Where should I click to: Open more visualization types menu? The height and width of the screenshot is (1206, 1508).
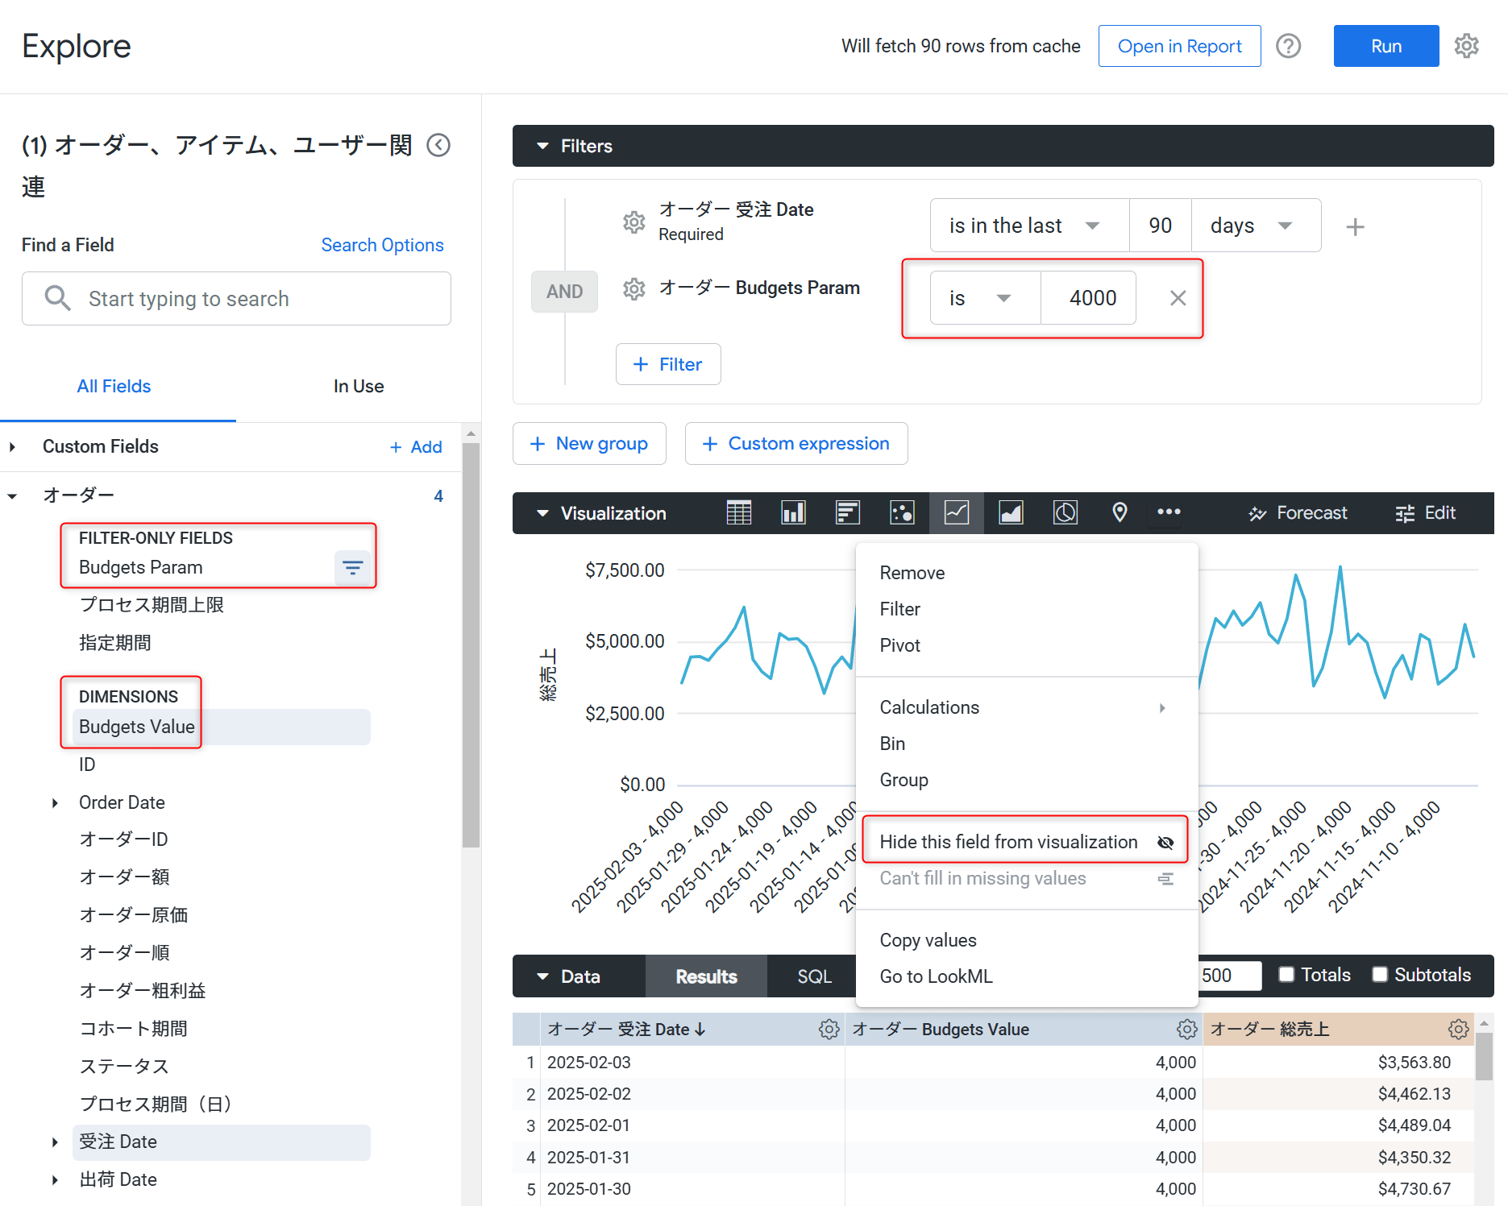[1169, 512]
